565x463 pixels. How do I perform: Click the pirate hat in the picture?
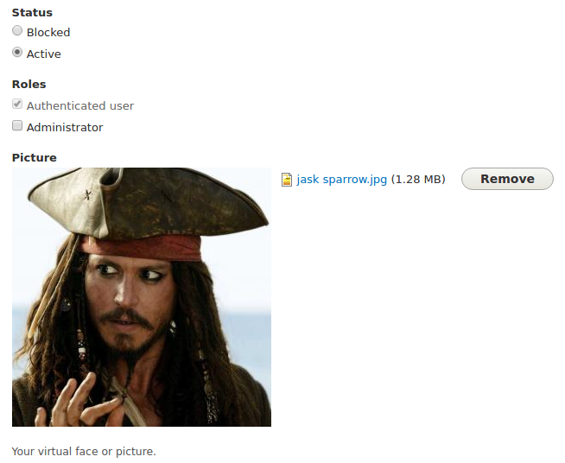pos(148,202)
